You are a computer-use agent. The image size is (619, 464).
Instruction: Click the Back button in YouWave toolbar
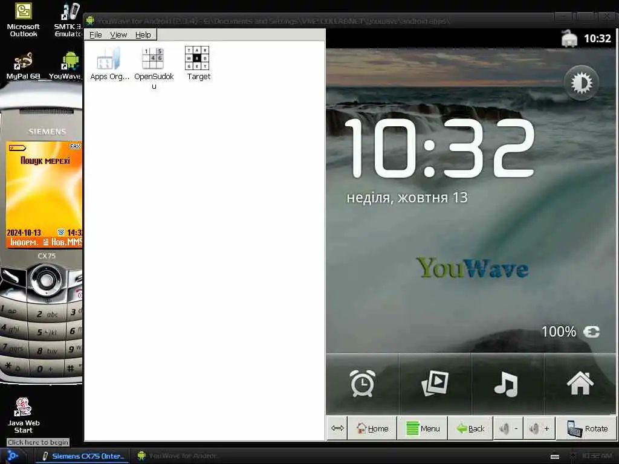point(470,428)
